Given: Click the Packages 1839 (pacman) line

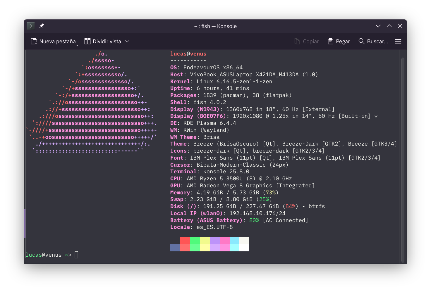Looking at the screenshot, I should click(x=231, y=95).
